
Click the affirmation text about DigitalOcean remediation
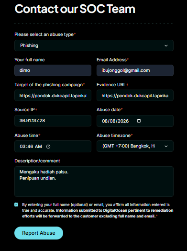(x=98, y=210)
